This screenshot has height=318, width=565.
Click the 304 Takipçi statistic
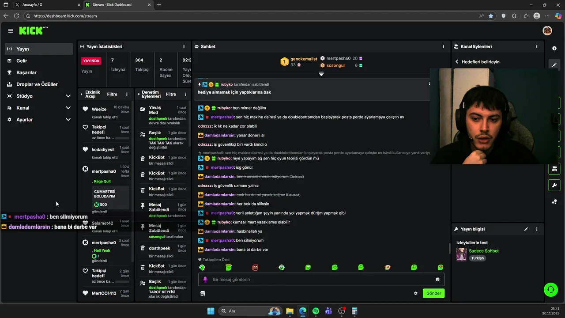click(142, 64)
